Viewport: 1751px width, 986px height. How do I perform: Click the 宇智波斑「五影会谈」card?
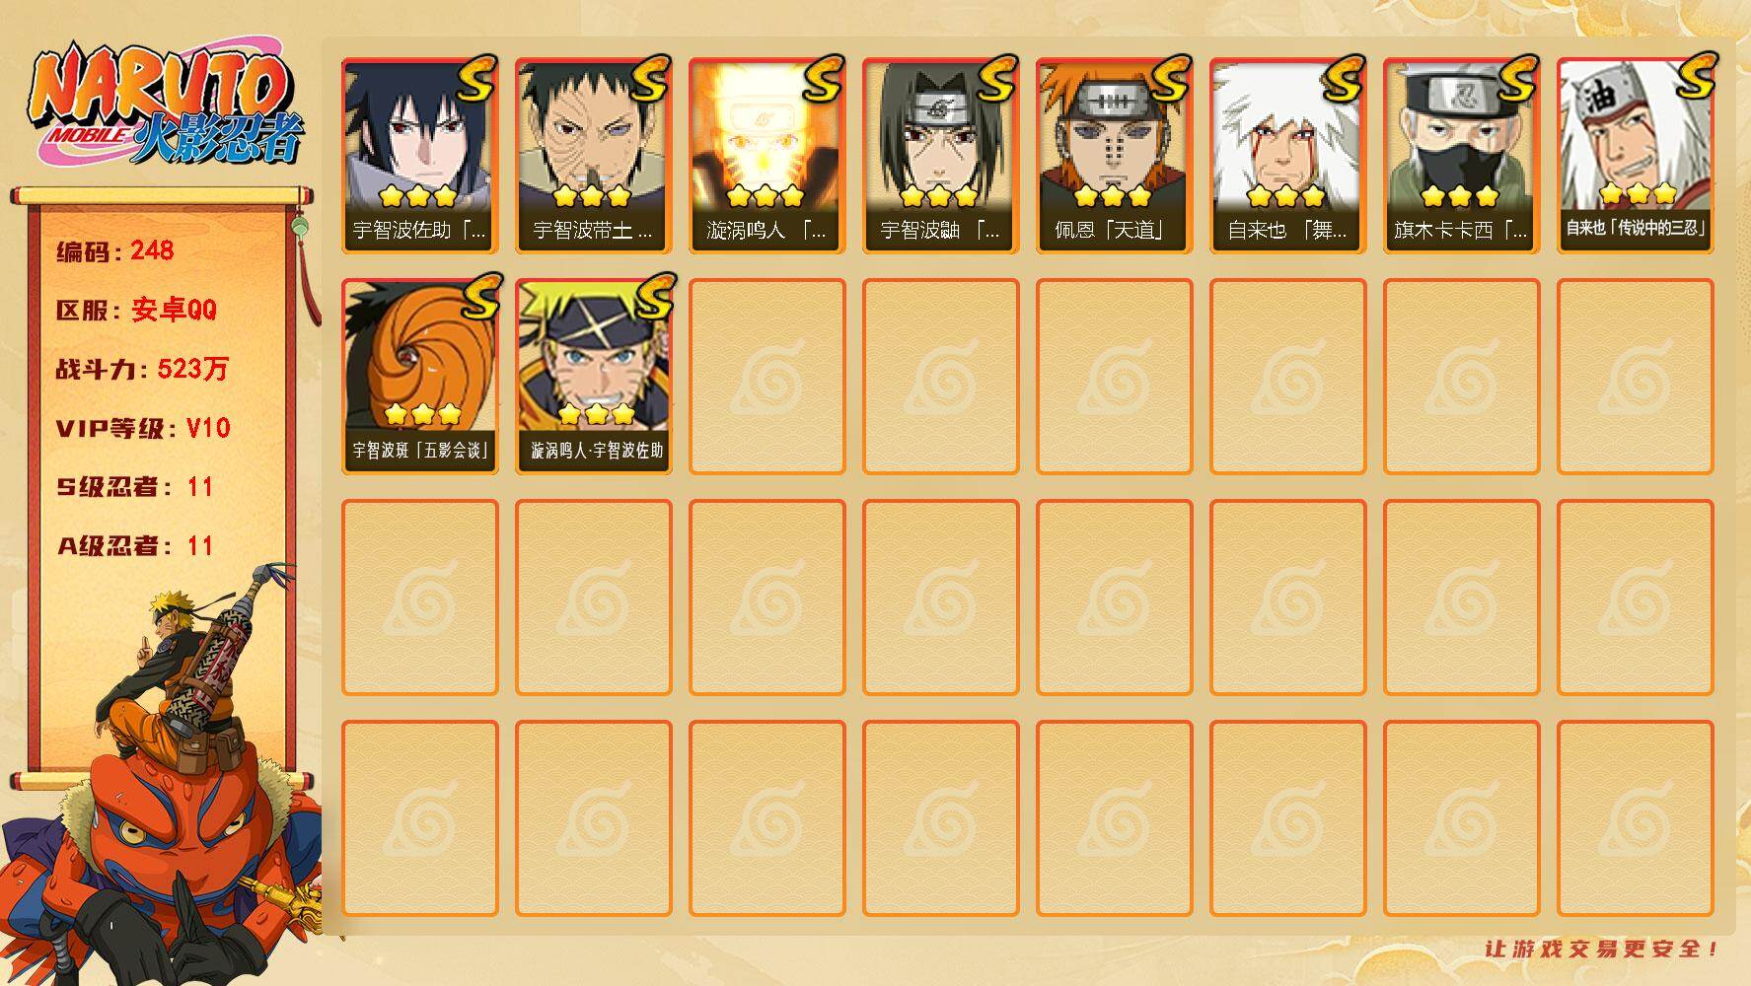(420, 377)
